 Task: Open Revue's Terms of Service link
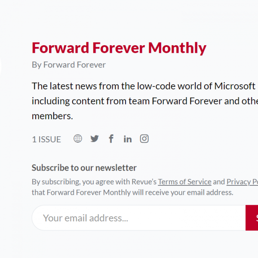click(184, 182)
